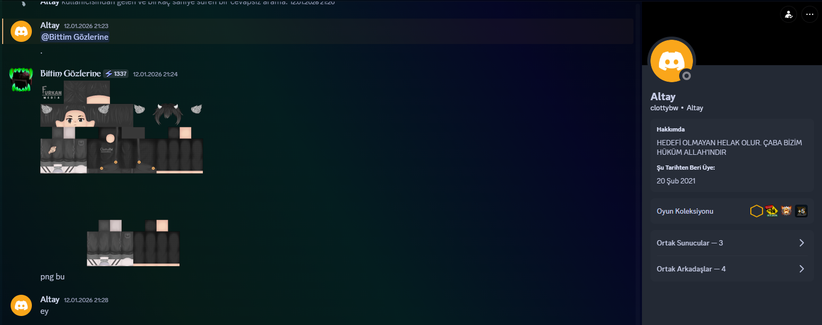Click the @Bittim Gözlerine mention
Viewport: 822px width, 325px height.
pyautogui.click(x=75, y=37)
